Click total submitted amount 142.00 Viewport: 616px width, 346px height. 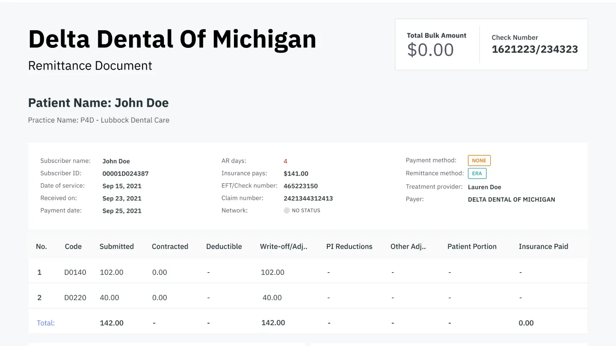coord(112,323)
